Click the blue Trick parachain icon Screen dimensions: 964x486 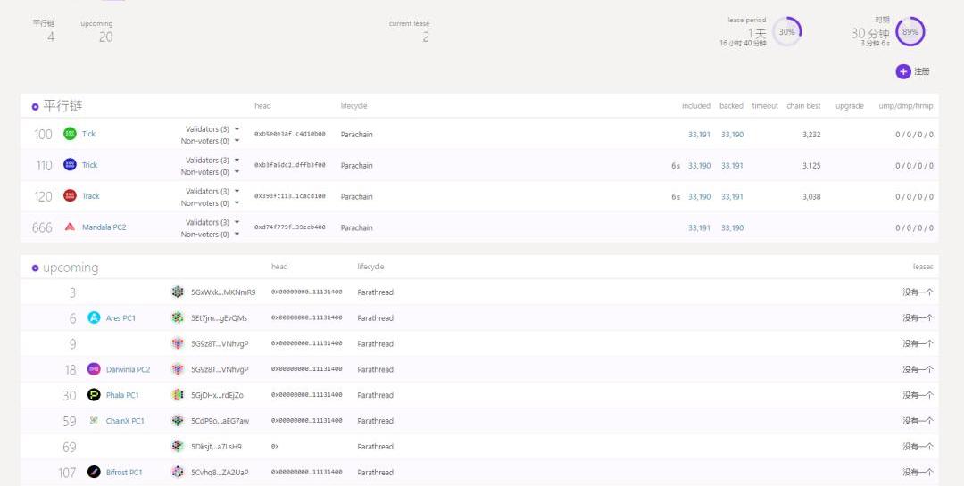tap(70, 165)
